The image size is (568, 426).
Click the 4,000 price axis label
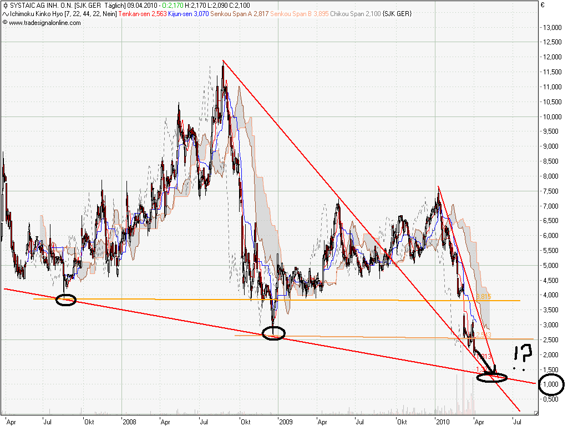551,295
